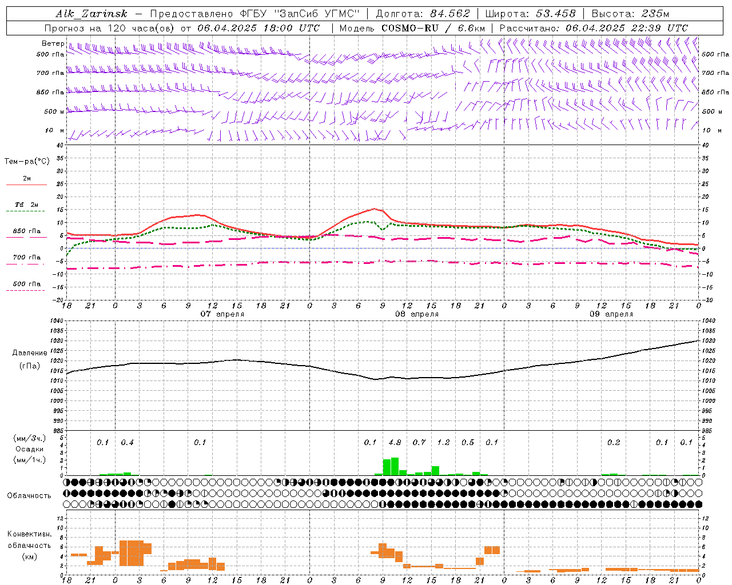Screen dimensions: 732x585
Task: Click the 0.5 precipitation value
Action: (468, 443)
